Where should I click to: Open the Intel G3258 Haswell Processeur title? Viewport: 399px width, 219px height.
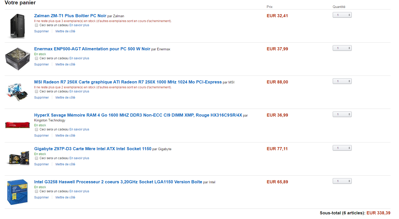(118, 182)
